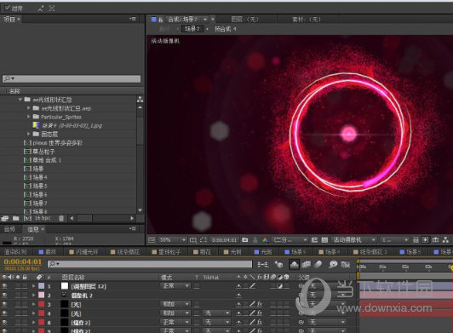Toggle pixel aspect ratio correction
This screenshot has height=333, width=453.
(416, 240)
